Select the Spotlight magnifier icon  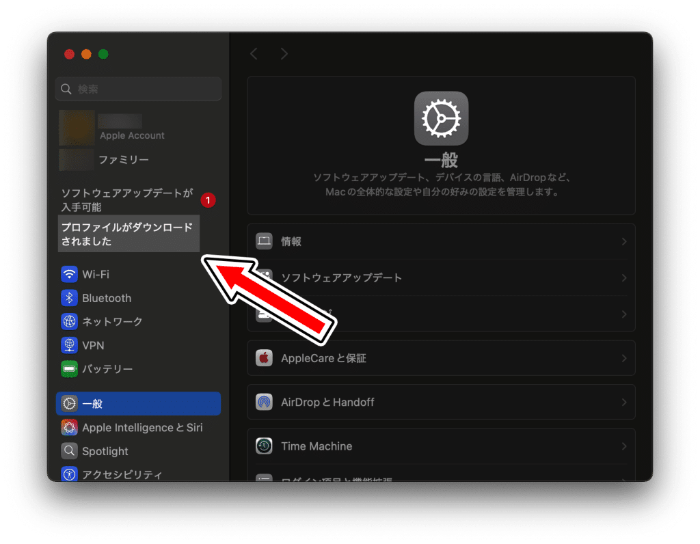tap(69, 451)
